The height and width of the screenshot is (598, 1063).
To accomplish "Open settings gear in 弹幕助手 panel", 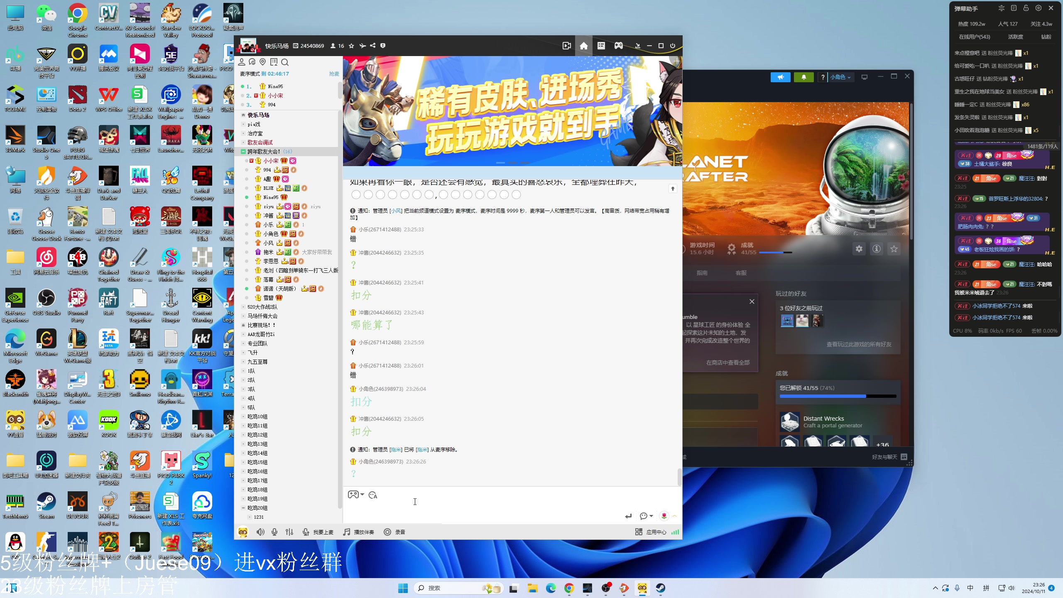I will click(1039, 8).
